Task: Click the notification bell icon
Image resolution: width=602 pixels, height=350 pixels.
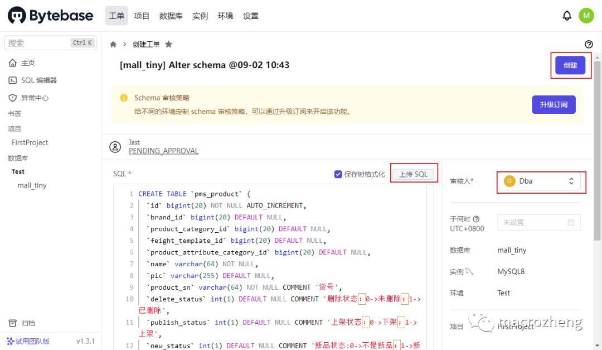Action: pos(567,15)
